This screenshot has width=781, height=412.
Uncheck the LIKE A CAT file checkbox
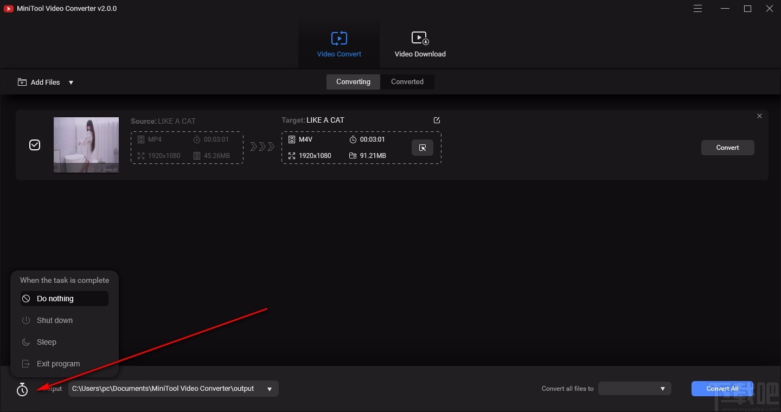pos(35,145)
